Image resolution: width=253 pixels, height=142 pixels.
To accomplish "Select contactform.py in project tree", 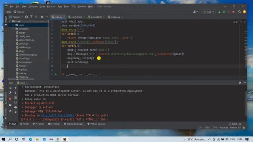I will click(x=25, y=40).
